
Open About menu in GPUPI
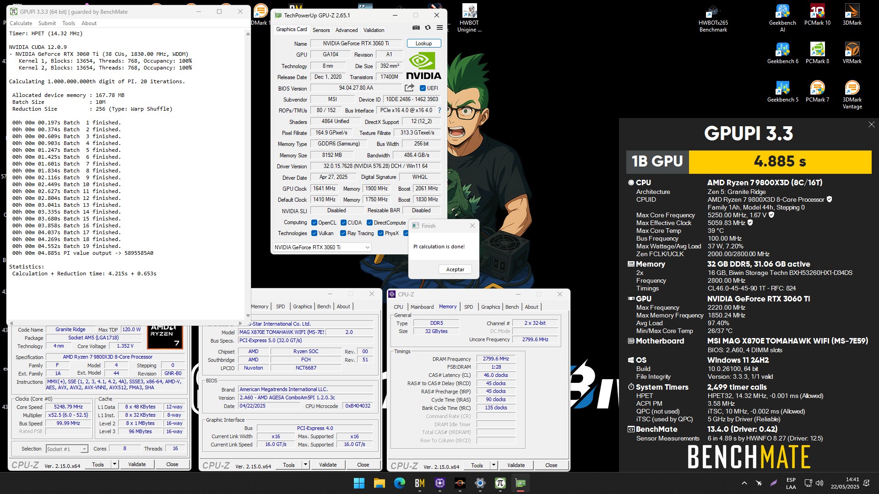click(x=89, y=23)
